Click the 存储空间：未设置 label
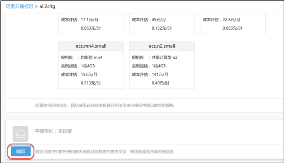284x163 pixels. coord(53,131)
